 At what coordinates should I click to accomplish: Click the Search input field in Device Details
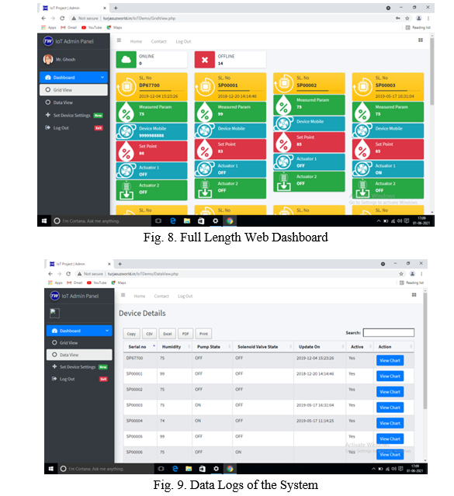coord(389,332)
